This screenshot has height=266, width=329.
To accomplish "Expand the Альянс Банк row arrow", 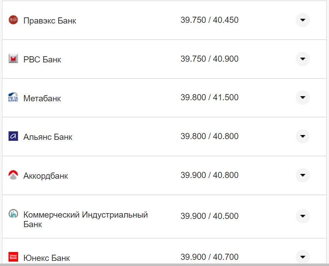I will coord(302,136).
